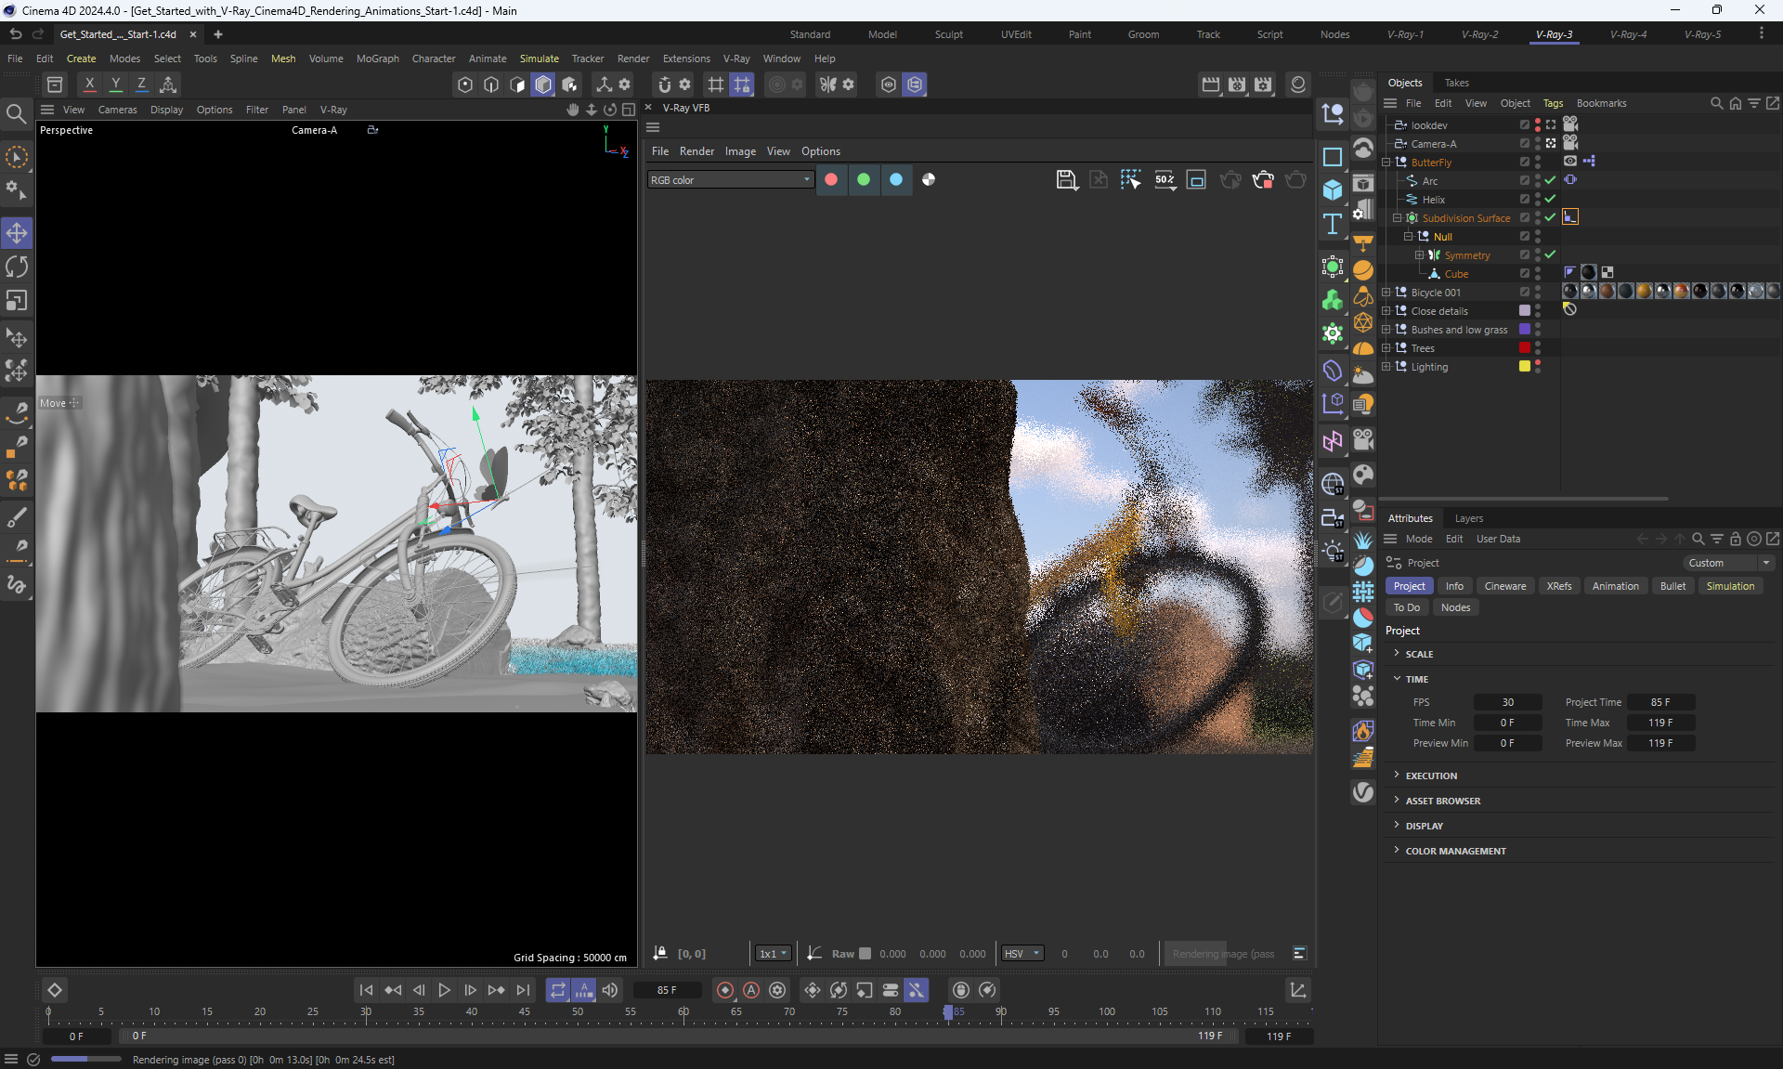Click the Animation attribute button
The height and width of the screenshot is (1069, 1783).
coord(1615,586)
